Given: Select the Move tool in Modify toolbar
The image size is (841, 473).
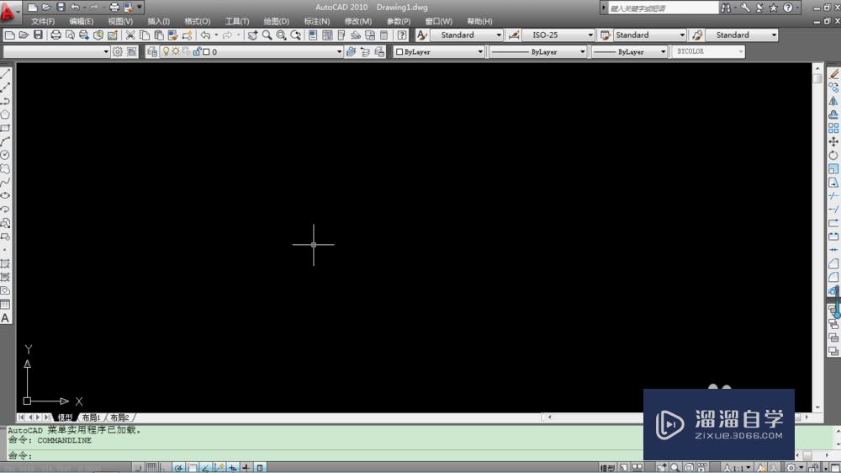Looking at the screenshot, I should pos(833,141).
